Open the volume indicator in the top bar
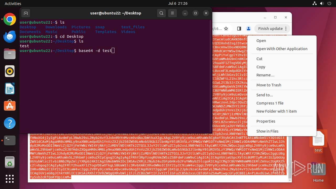This screenshot has width=336, height=189. tap(322, 3)
